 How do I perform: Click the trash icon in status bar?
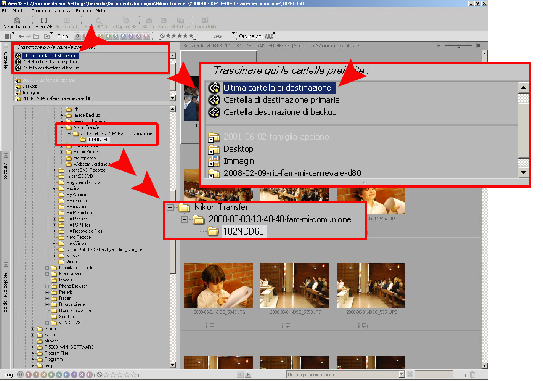[x=472, y=375]
